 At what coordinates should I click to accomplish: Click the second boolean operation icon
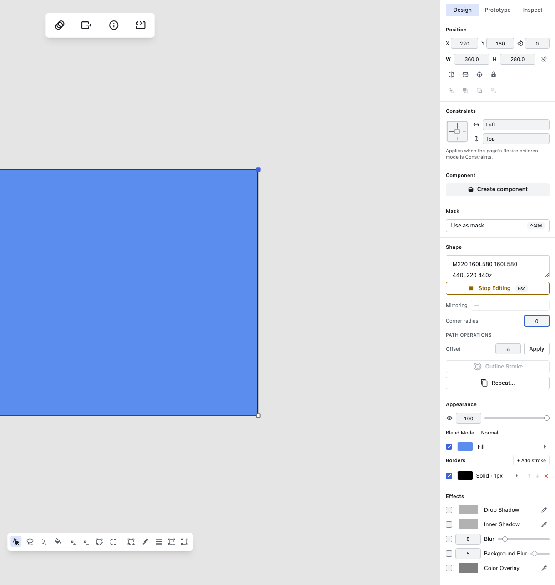click(x=465, y=91)
